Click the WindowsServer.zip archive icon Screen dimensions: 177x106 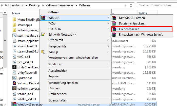point(14,104)
